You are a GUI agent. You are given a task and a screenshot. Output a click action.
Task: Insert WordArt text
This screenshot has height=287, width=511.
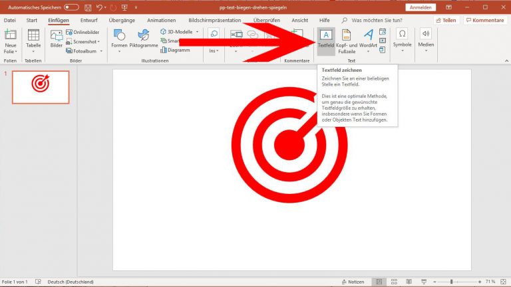[x=367, y=40]
